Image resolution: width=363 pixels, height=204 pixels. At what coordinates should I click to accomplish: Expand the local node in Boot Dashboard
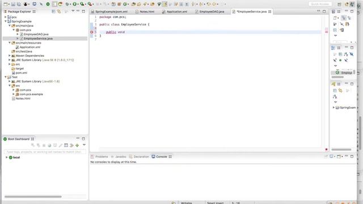[x=6, y=158]
